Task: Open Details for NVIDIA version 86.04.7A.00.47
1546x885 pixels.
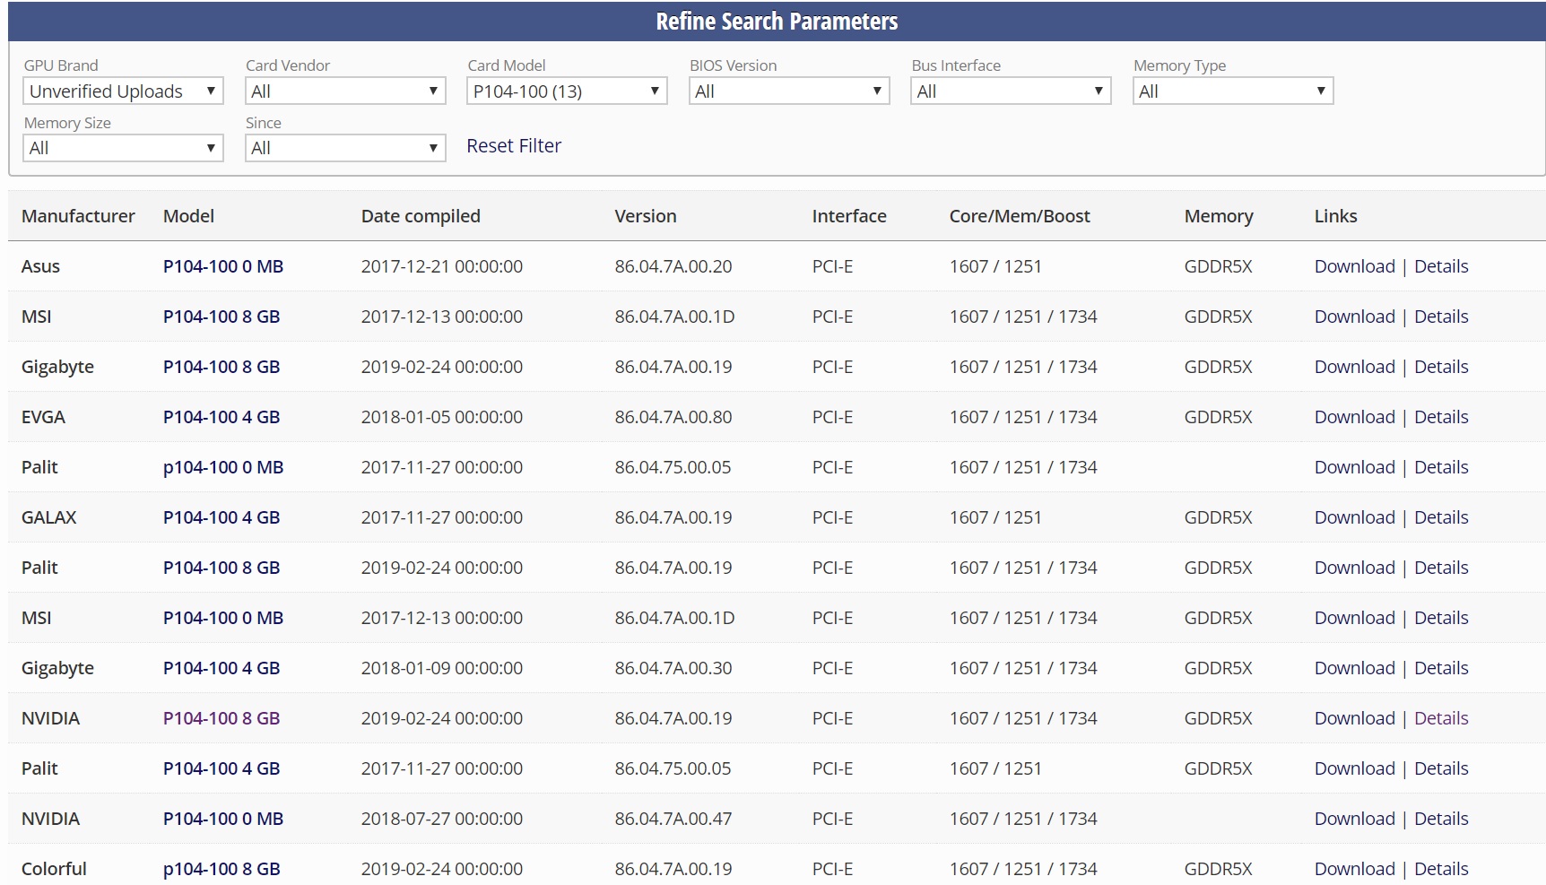Action: [x=1441, y=819]
